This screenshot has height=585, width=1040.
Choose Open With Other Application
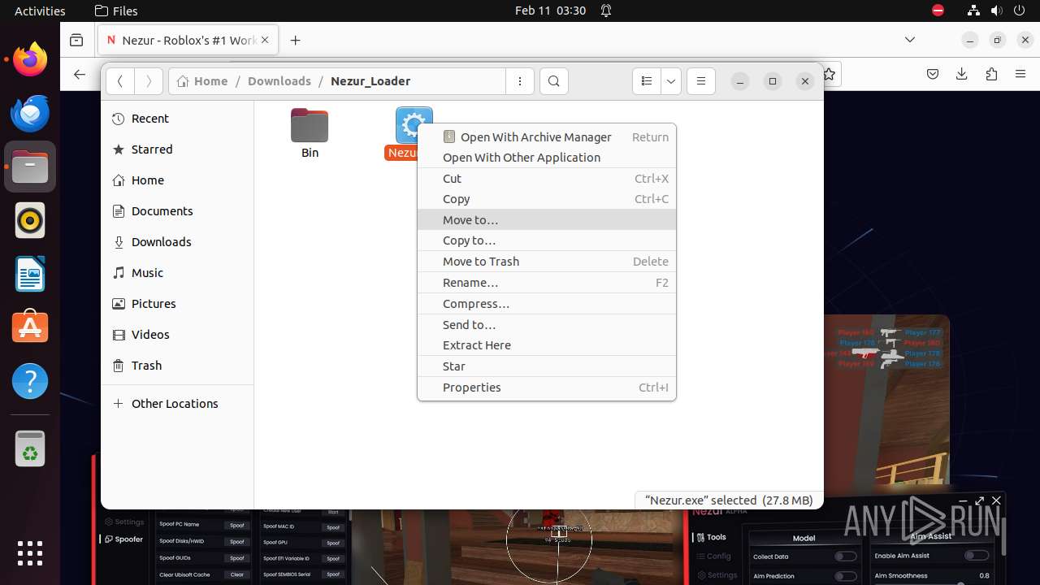tap(547, 158)
